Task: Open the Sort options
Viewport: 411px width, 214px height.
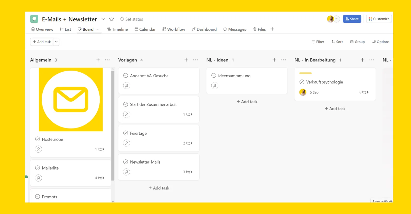Action: point(337,42)
